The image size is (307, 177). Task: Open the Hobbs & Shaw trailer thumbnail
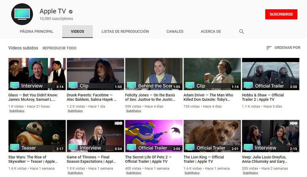click(x=271, y=74)
